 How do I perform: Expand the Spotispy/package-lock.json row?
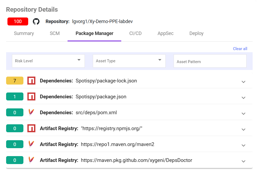(x=243, y=82)
